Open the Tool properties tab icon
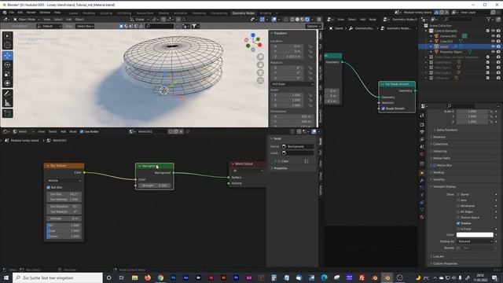The image size is (503, 283). coord(422,116)
